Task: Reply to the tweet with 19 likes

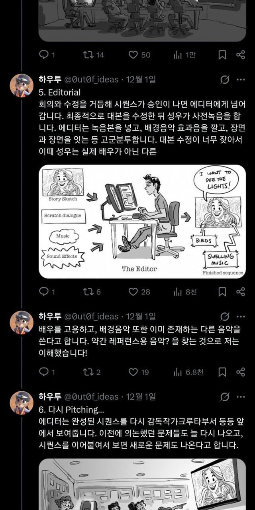Action: (x=47, y=372)
